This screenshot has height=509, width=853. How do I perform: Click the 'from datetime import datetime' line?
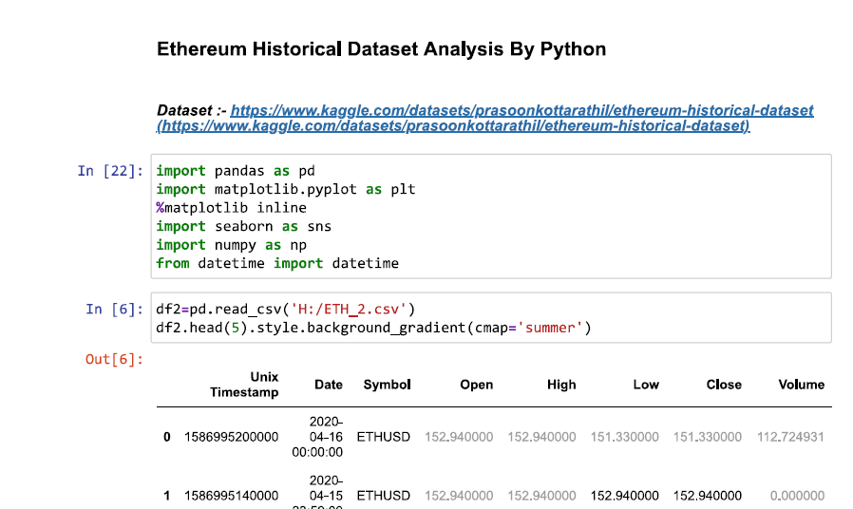tap(277, 263)
